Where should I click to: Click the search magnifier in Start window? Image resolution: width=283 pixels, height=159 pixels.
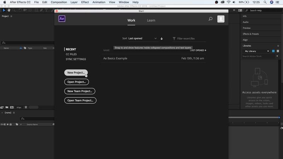coord(210,19)
